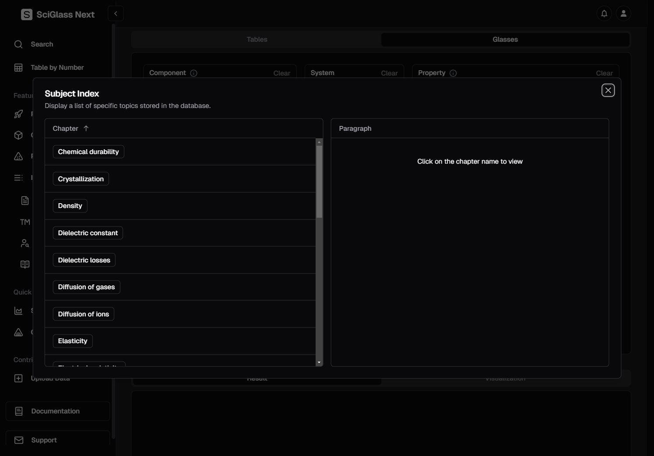654x456 pixels.
Task: Collapse the sidebar with chevron button
Action: coord(116,14)
